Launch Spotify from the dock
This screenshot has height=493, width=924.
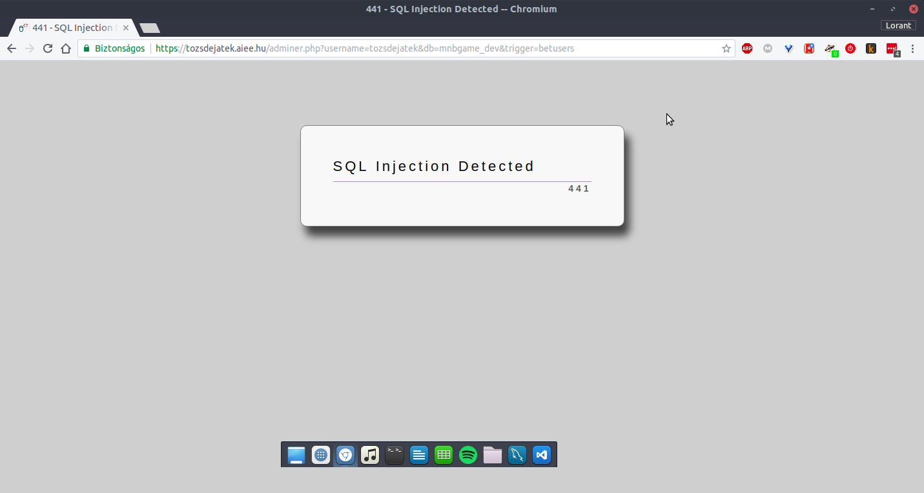point(468,455)
